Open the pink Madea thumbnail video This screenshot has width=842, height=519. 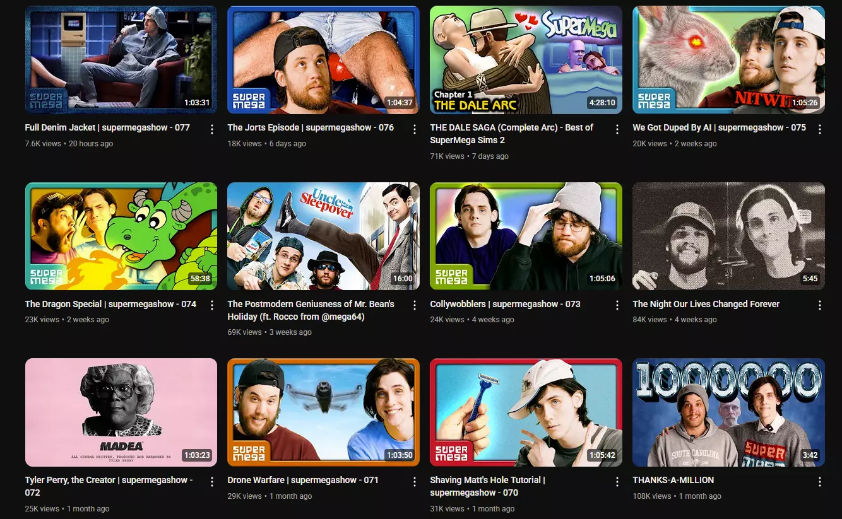(121, 412)
